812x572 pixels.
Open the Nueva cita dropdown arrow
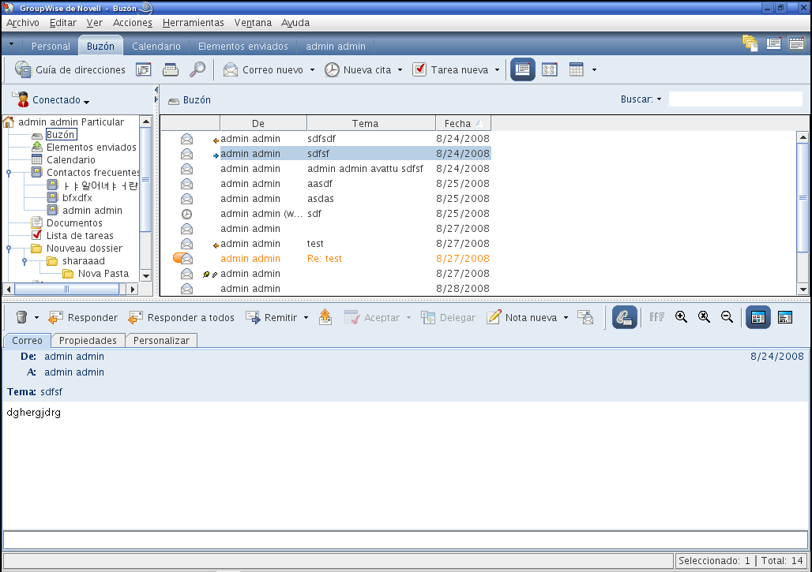point(400,69)
